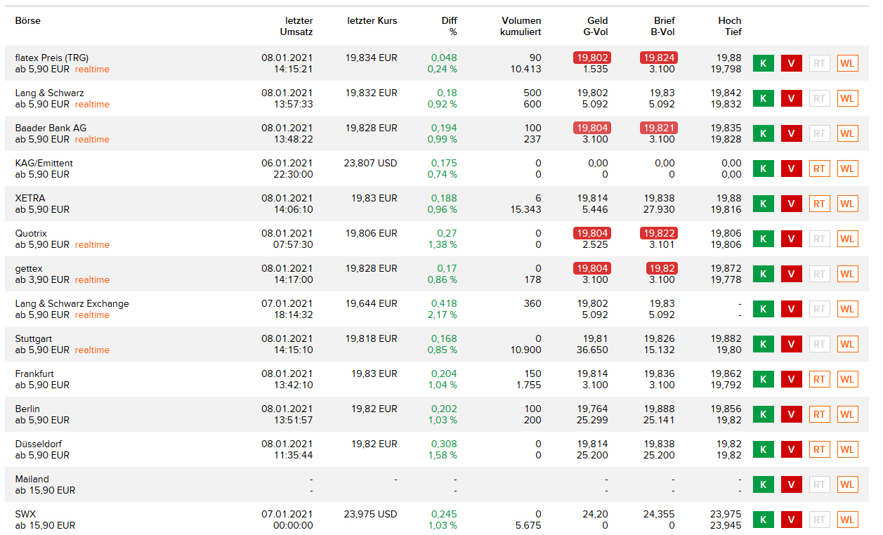Screen dimensions: 883x535
Task: Click Quotrix red Geld price 19,804
Action: (591, 233)
